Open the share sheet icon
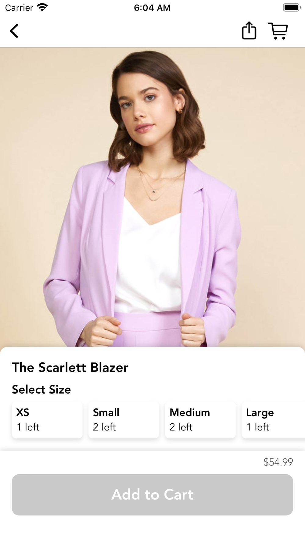This screenshot has height=542, width=305. pyautogui.click(x=249, y=30)
